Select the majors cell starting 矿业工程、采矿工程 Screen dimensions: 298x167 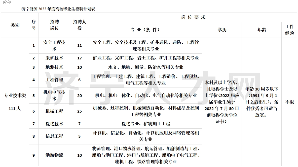tap(145, 58)
